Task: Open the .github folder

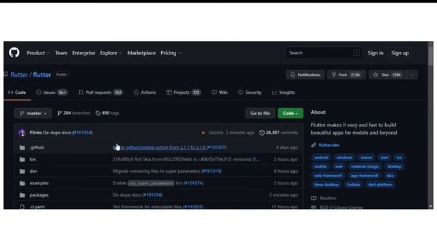Action: coord(37,148)
